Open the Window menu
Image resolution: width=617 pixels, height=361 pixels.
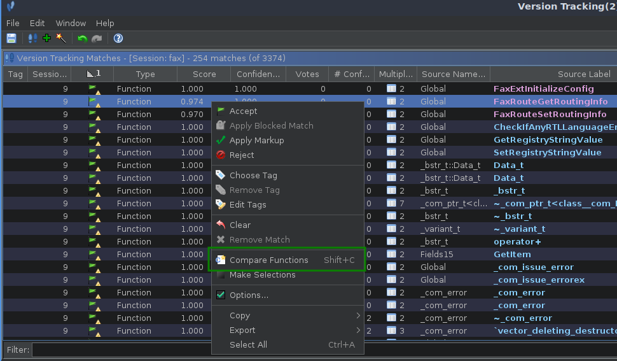(71, 23)
